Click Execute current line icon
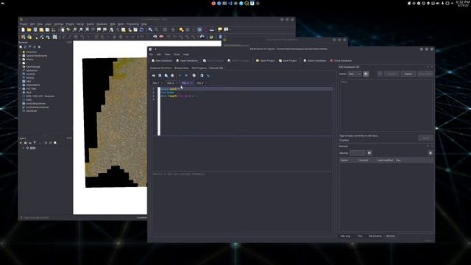471x265 pixels. pos(186,75)
